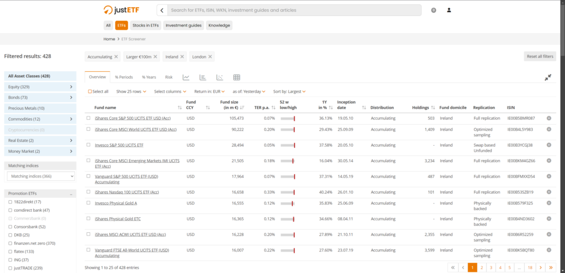This screenshot has height=273, width=565.
Task: Open iShares Core MSCI World UCITS ETF link
Action: (x=136, y=129)
